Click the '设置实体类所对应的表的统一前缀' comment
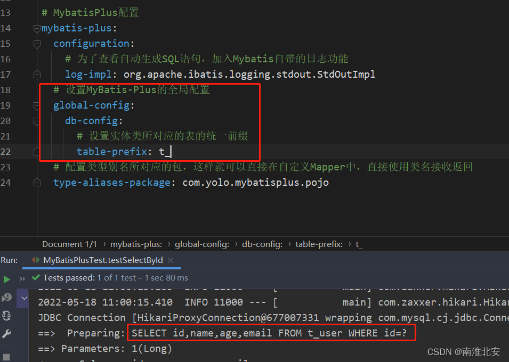The image size is (509, 362). [x=163, y=136]
